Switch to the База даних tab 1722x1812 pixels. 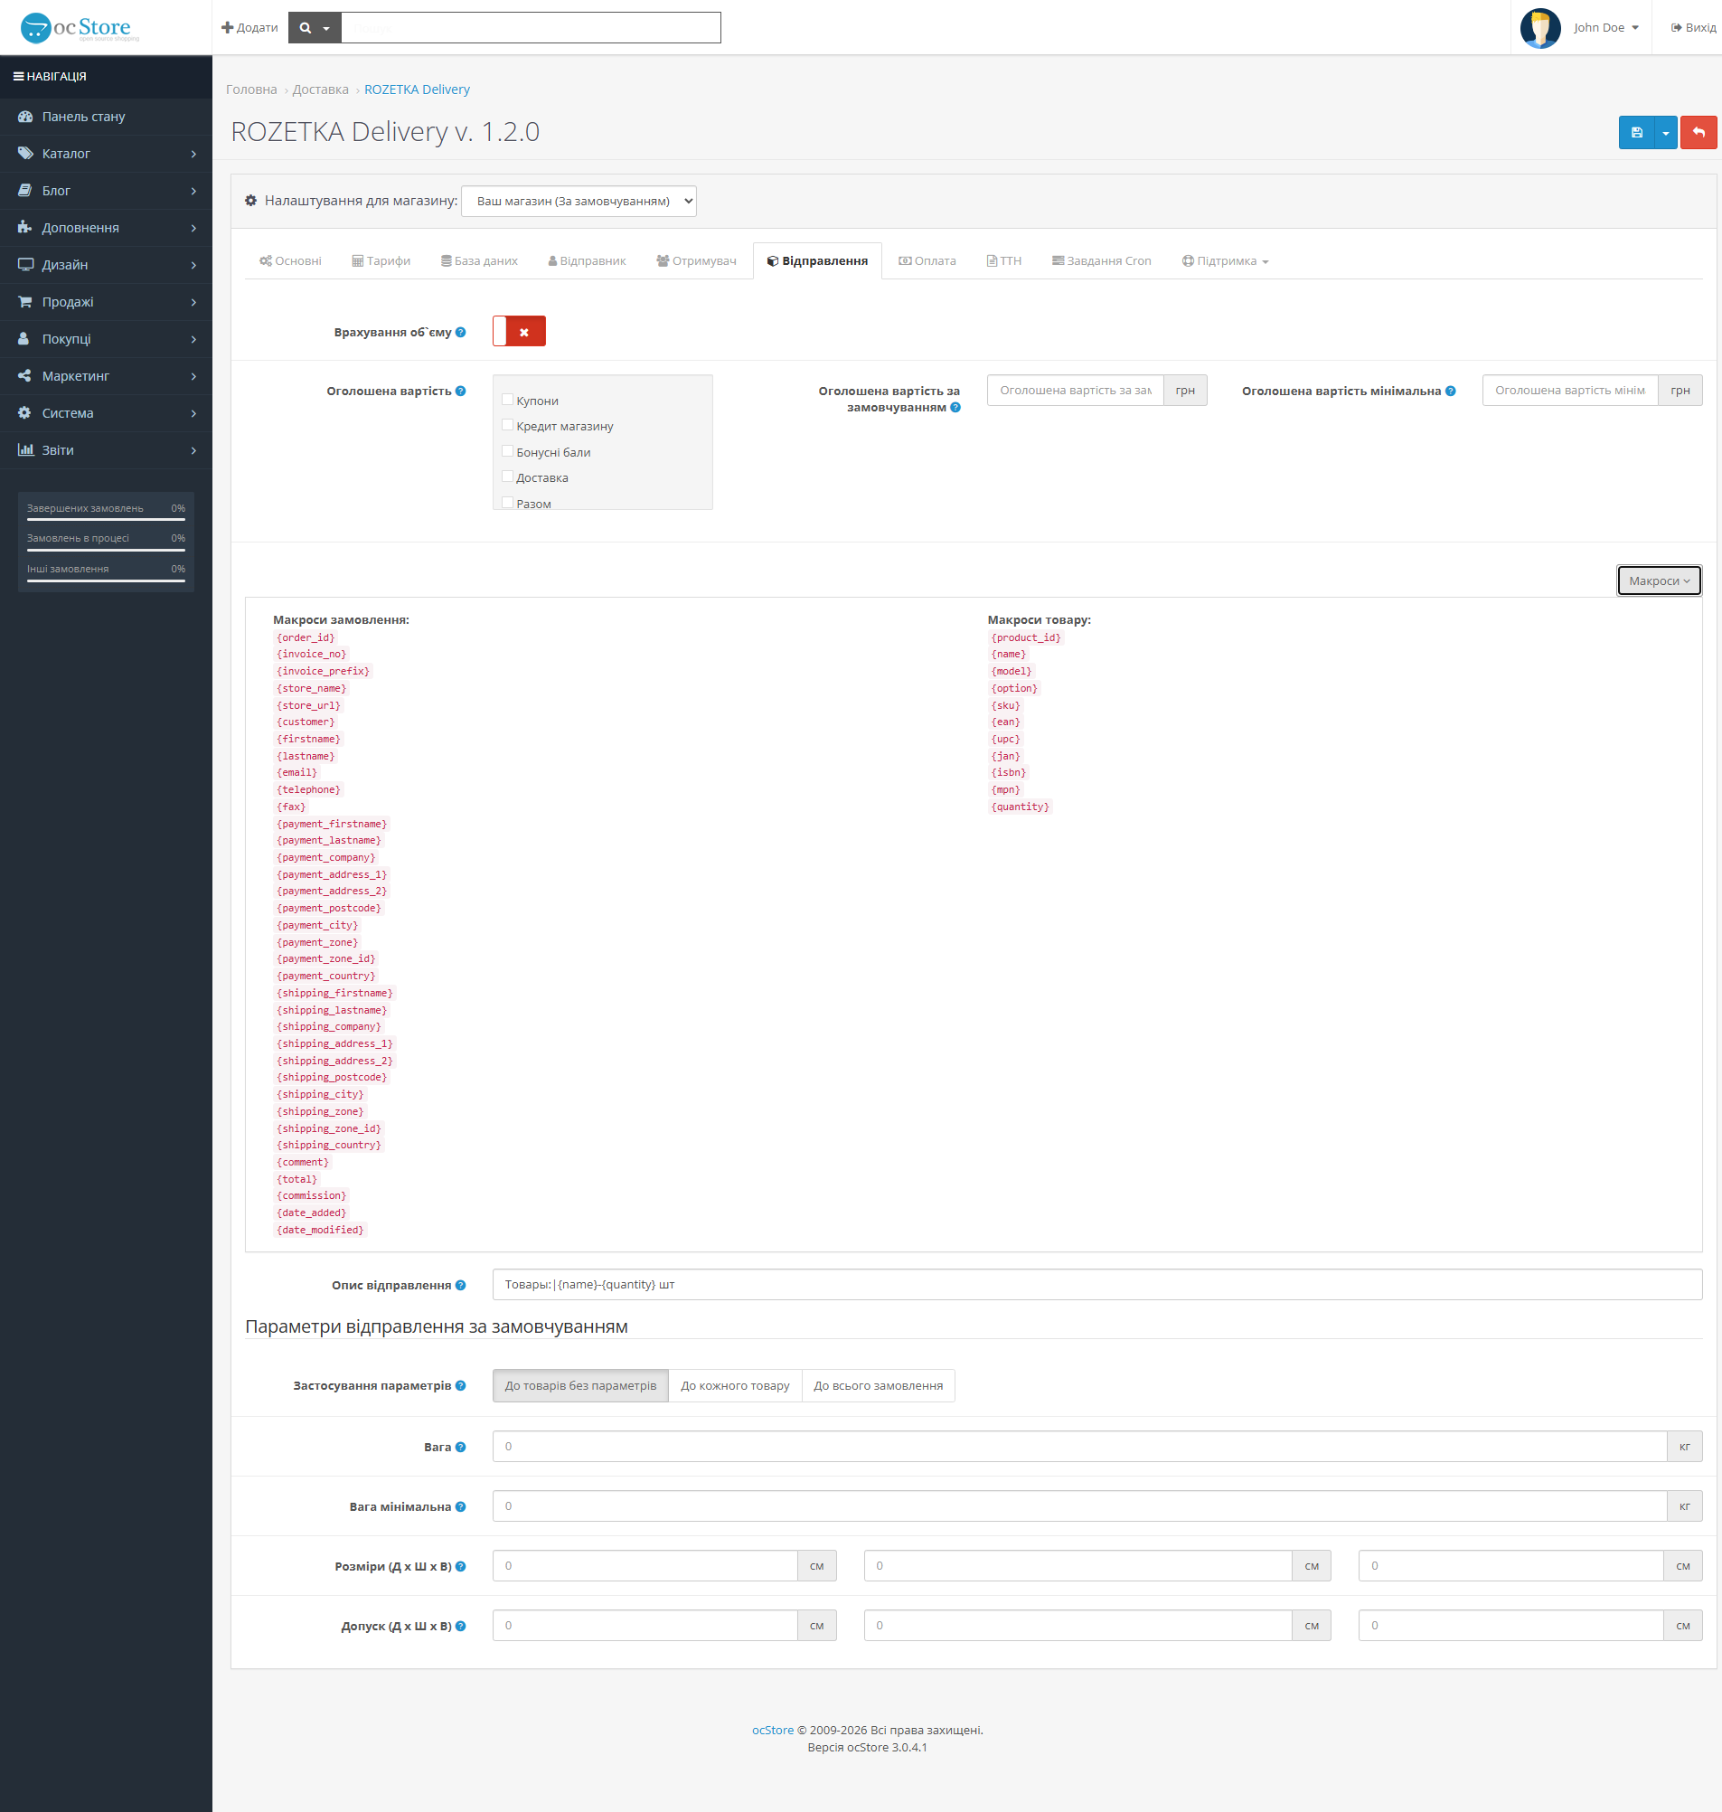(x=479, y=260)
